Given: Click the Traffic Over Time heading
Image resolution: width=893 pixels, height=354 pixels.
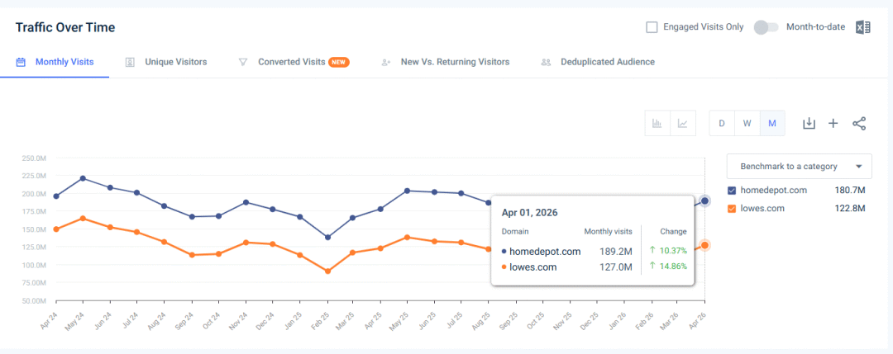Looking at the screenshot, I should 65,27.
